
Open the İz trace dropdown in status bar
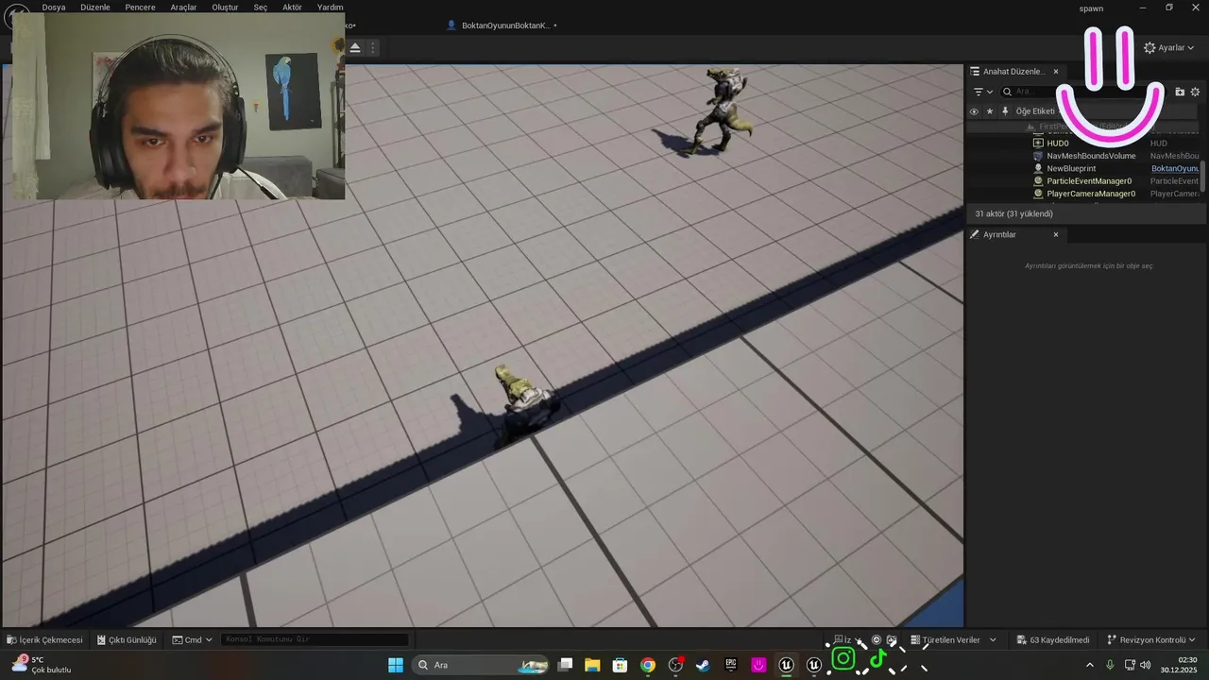(x=847, y=640)
